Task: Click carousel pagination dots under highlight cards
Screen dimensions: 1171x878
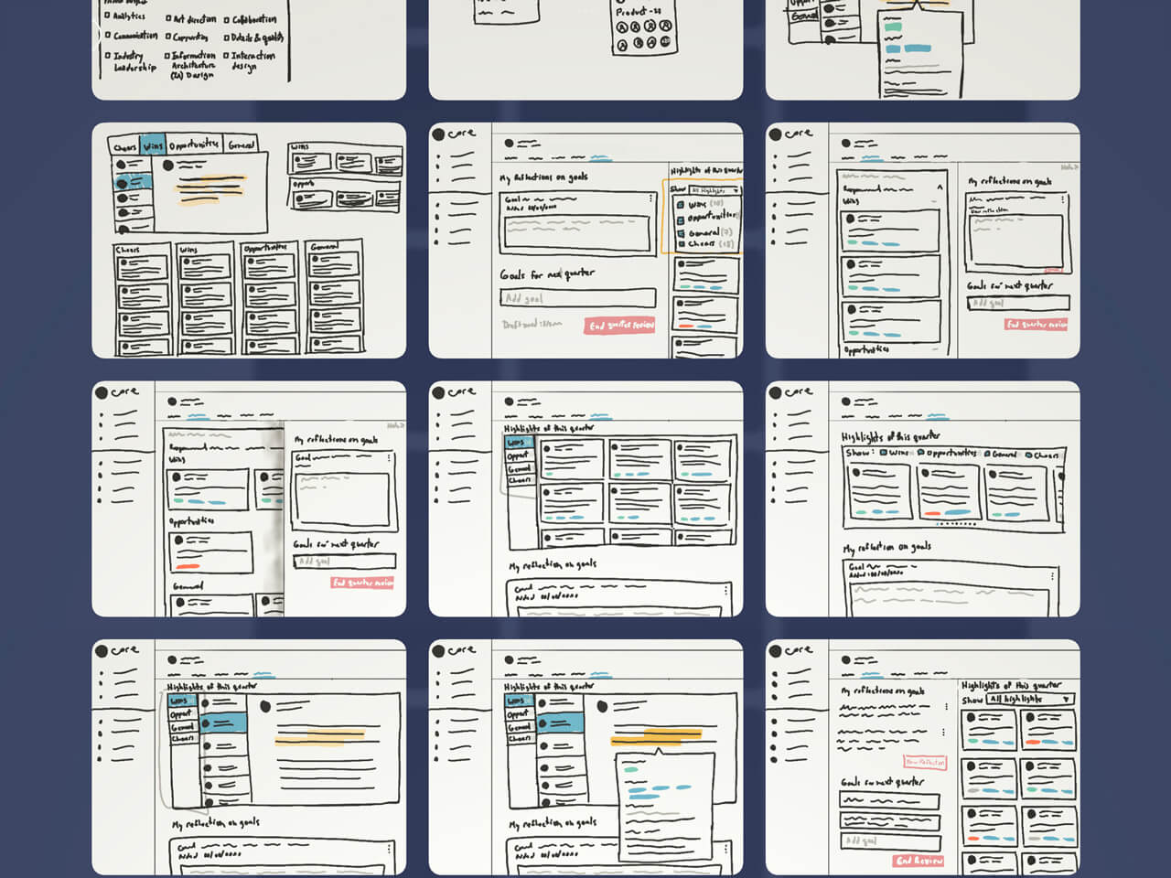Action: [952, 524]
